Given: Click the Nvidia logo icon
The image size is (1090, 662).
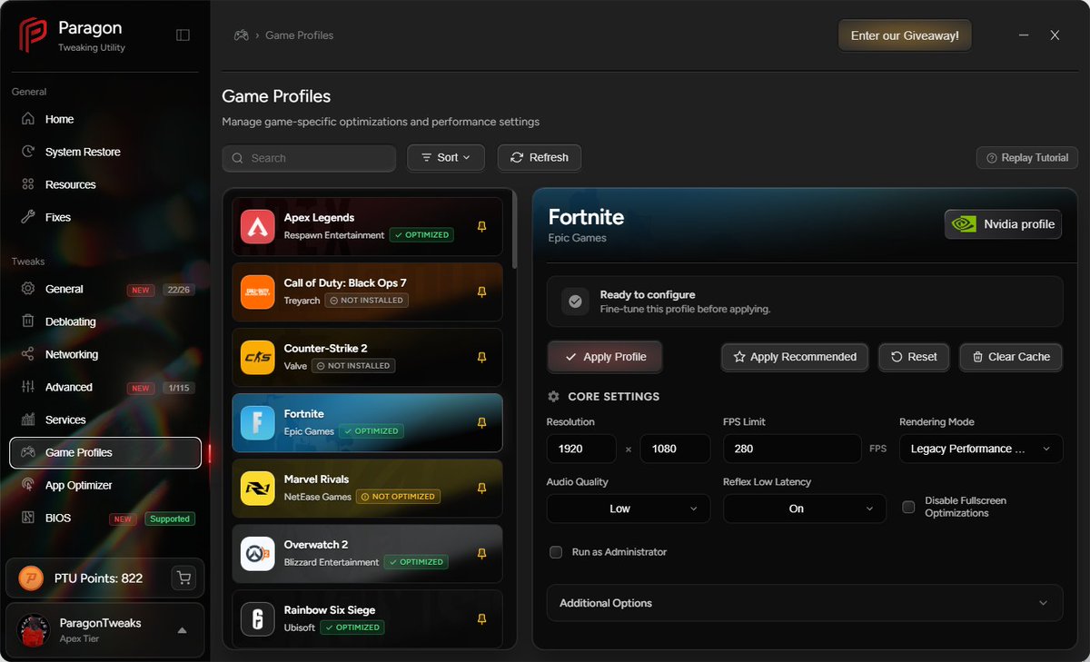Looking at the screenshot, I should pyautogui.click(x=965, y=224).
